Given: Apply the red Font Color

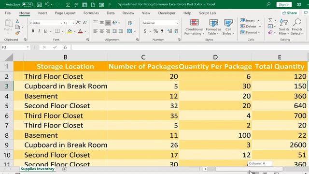Looking at the screenshot, I should [x=80, y=31].
